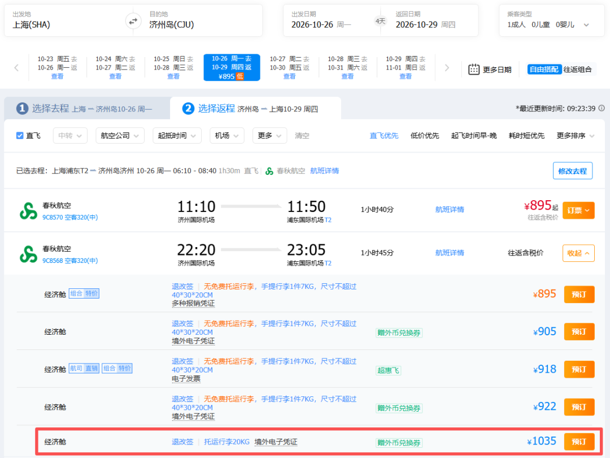Open the 中转 transfer dropdown
The width and height of the screenshot is (610, 458).
[70, 136]
